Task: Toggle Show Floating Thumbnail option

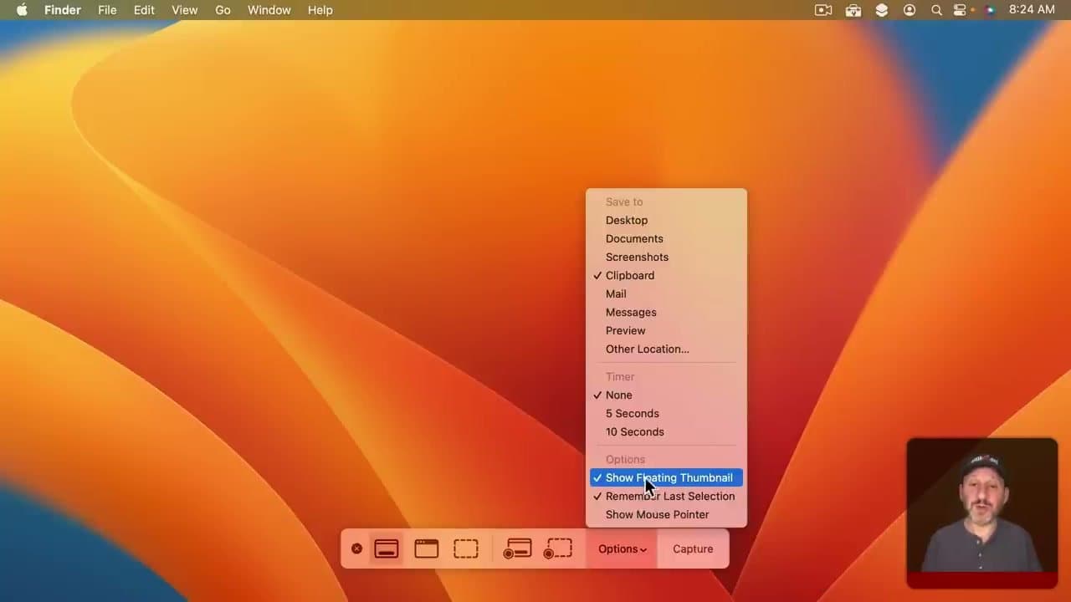Action: pos(666,477)
